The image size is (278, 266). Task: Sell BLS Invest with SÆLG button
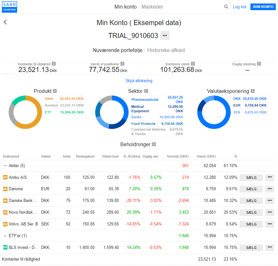point(251,248)
